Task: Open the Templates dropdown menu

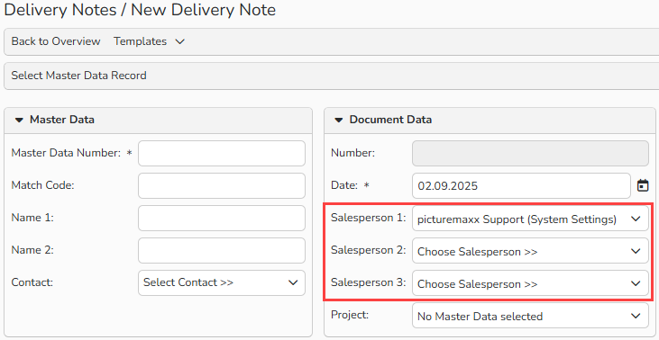Action: click(149, 41)
